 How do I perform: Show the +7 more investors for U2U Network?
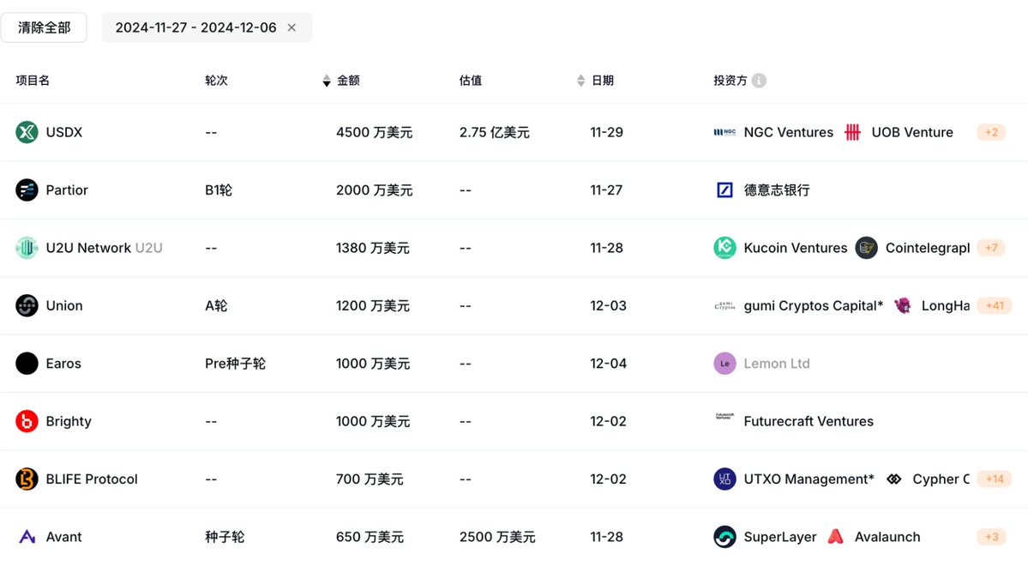coord(991,248)
